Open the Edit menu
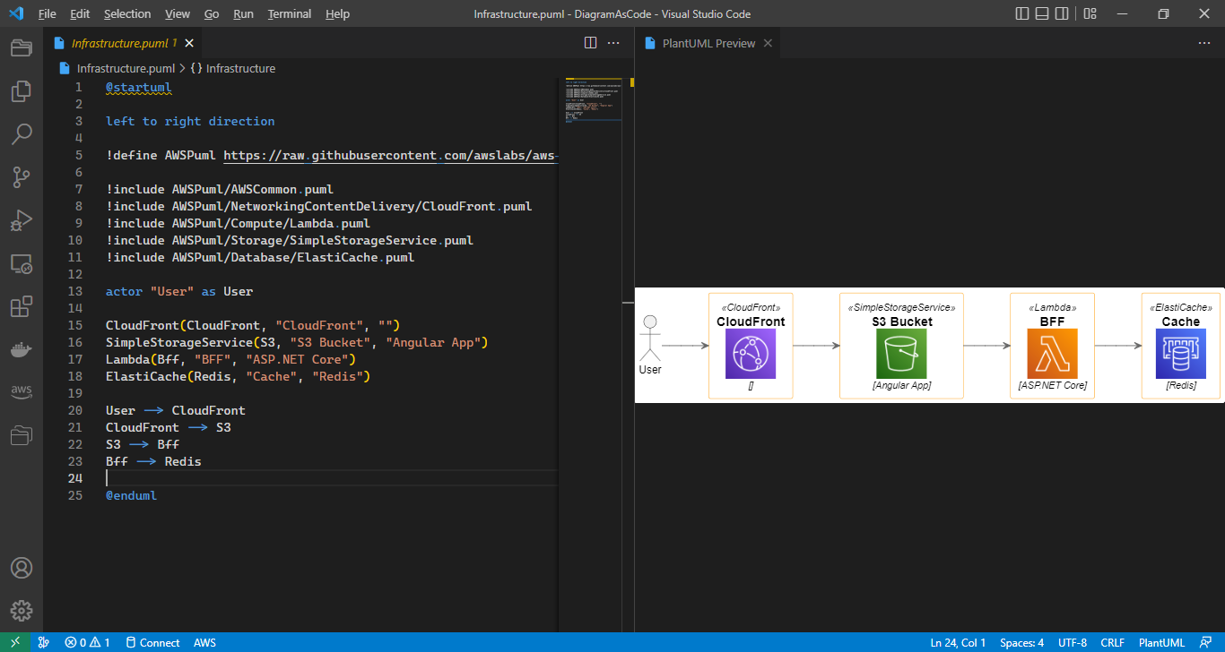The image size is (1225, 652). tap(80, 14)
